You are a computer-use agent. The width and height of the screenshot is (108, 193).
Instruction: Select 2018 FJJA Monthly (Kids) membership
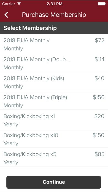54,82
